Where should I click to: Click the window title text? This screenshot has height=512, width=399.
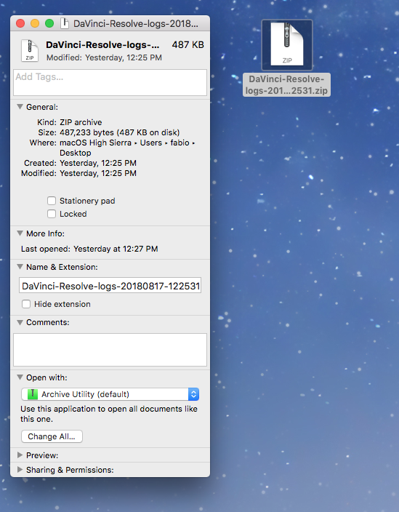point(136,23)
